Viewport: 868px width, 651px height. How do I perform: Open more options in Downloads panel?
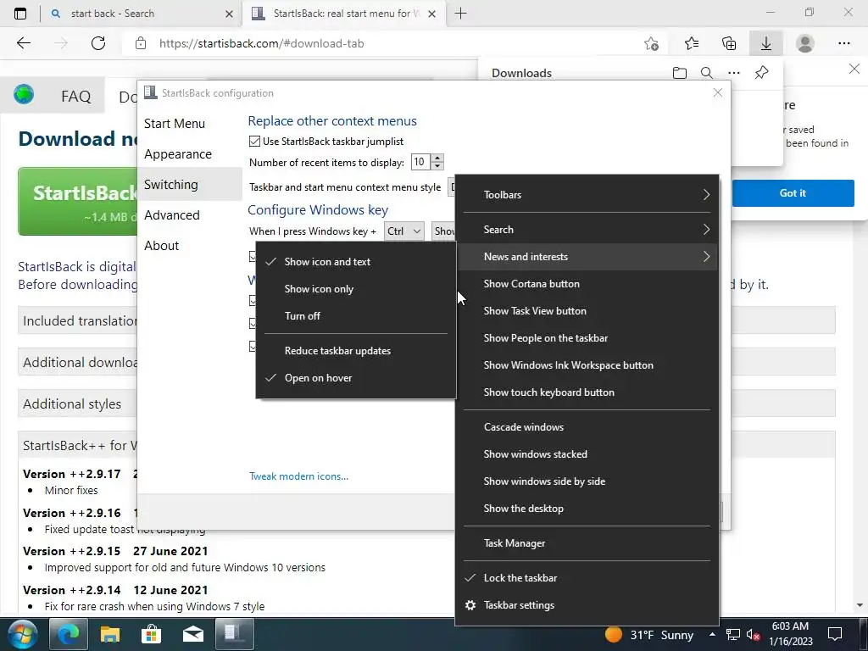(734, 73)
